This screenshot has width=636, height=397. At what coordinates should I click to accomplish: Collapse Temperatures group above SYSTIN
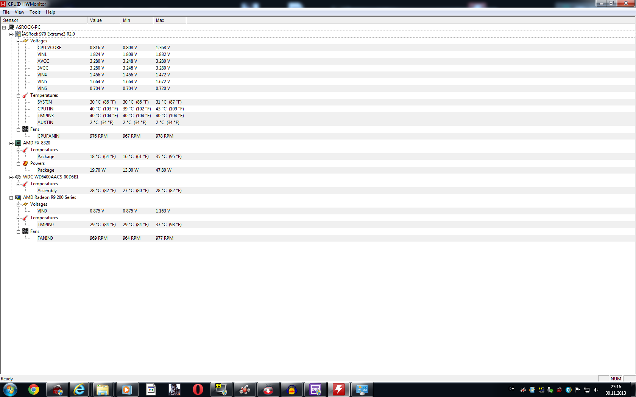[18, 95]
